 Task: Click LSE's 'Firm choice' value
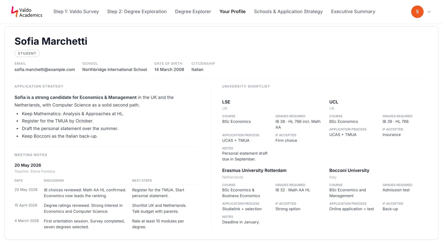(286, 140)
